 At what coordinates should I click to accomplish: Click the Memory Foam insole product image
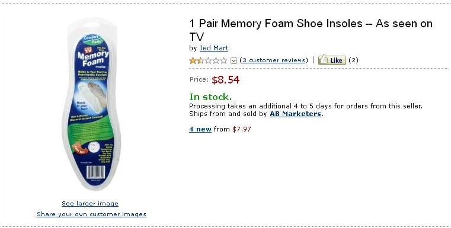click(x=91, y=104)
